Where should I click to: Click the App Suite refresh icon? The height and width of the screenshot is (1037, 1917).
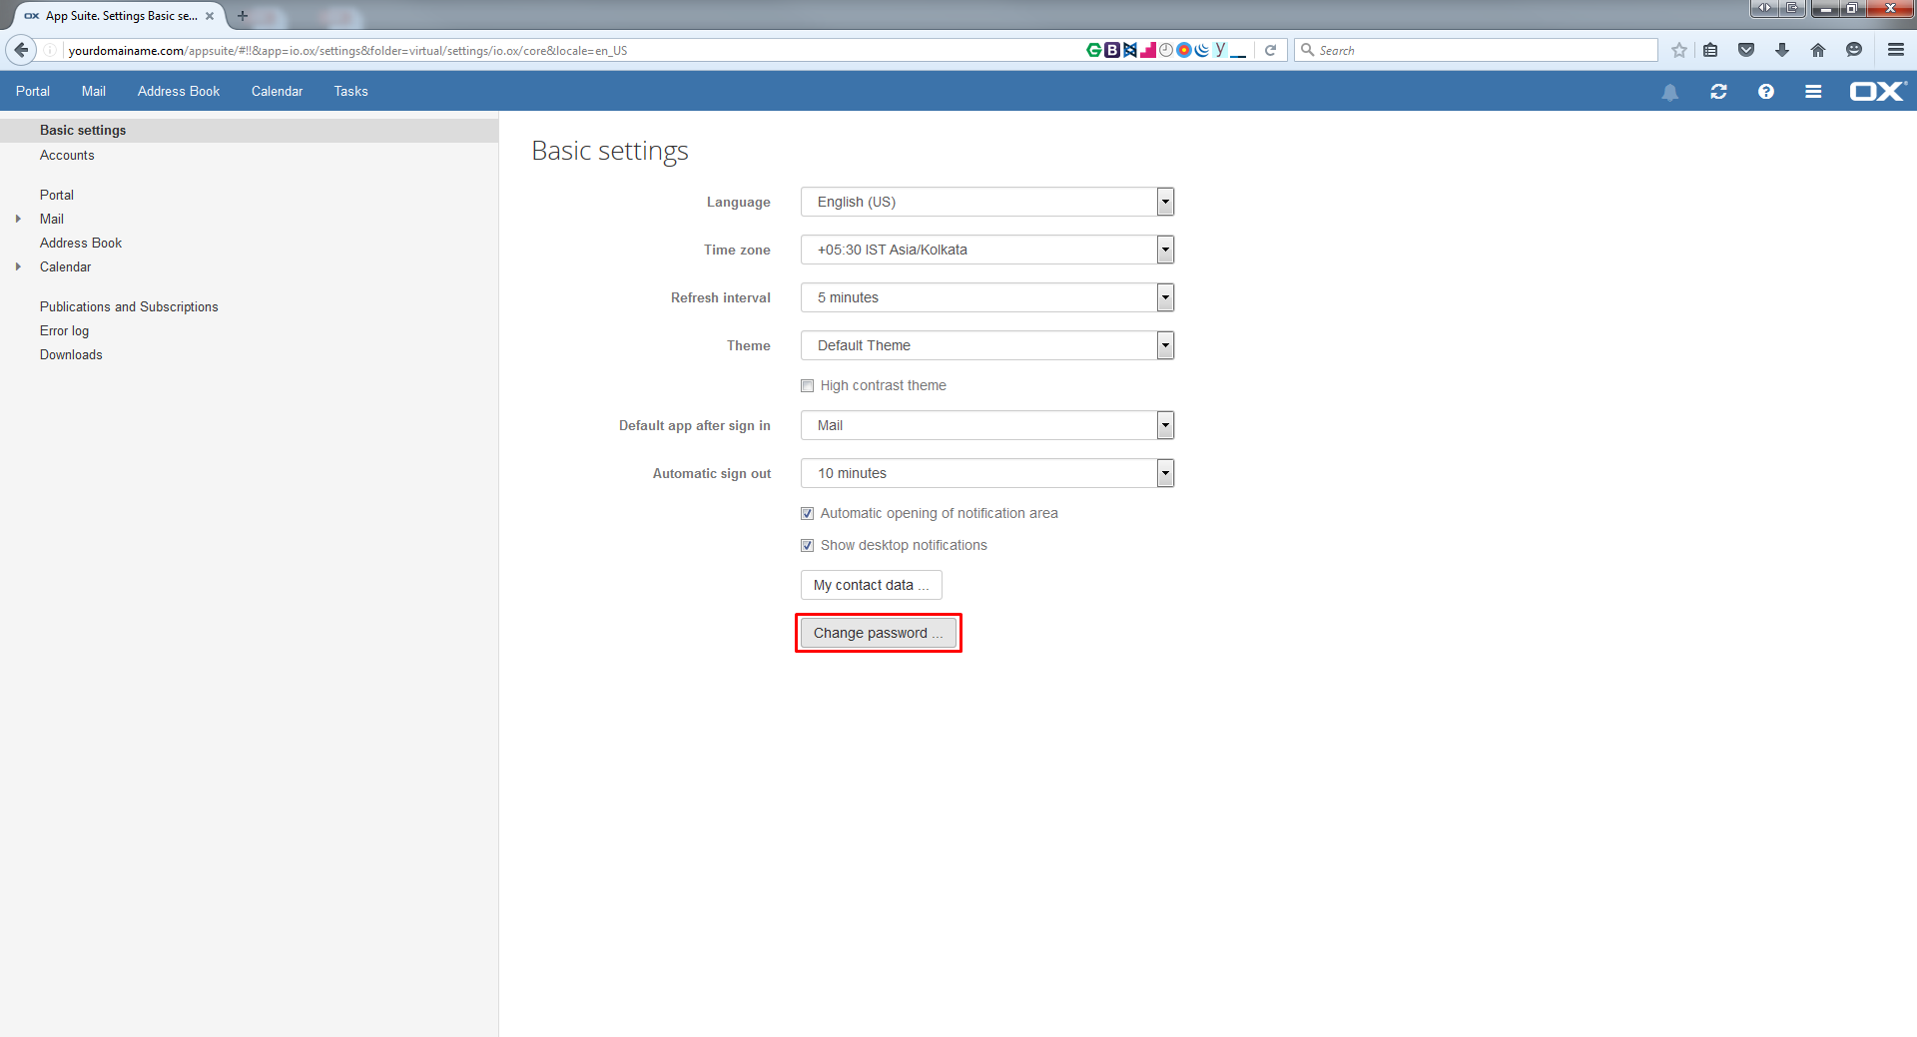pyautogui.click(x=1718, y=92)
